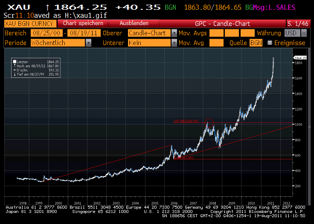Click the Quelle BGN field
314x224 pixels.
click(x=256, y=43)
